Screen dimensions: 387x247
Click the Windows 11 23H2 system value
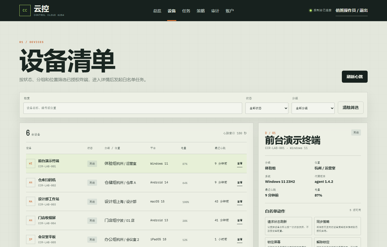pyautogui.click(x=280, y=182)
